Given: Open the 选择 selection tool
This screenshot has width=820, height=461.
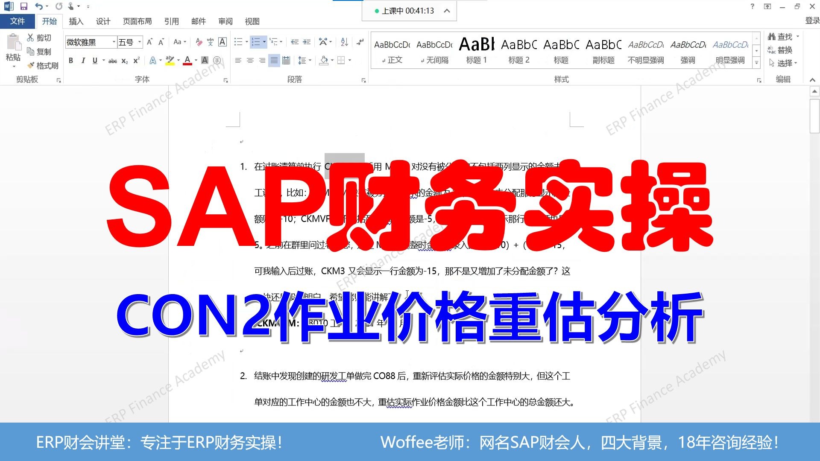Looking at the screenshot, I should (786, 63).
